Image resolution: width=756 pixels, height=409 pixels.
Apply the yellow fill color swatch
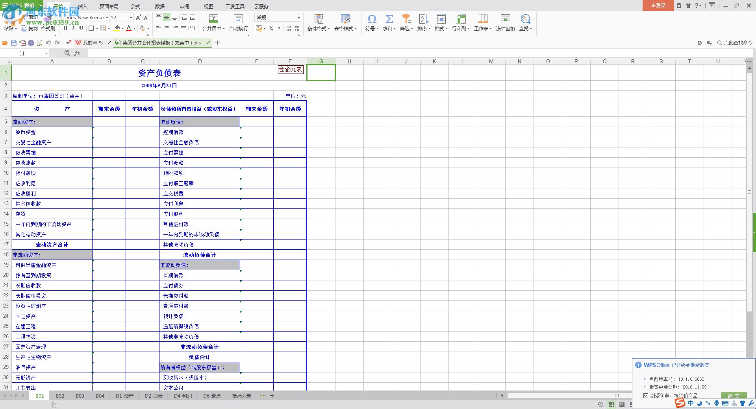tap(117, 28)
